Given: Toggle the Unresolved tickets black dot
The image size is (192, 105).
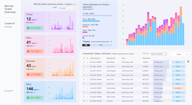Looking at the screenshot, I should [x=100, y=42].
